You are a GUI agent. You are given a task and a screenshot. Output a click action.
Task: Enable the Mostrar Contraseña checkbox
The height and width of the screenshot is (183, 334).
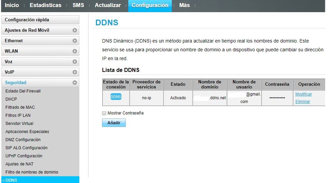104,113
